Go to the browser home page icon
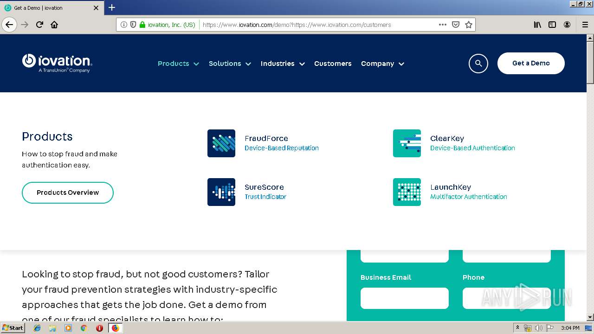 (x=54, y=25)
